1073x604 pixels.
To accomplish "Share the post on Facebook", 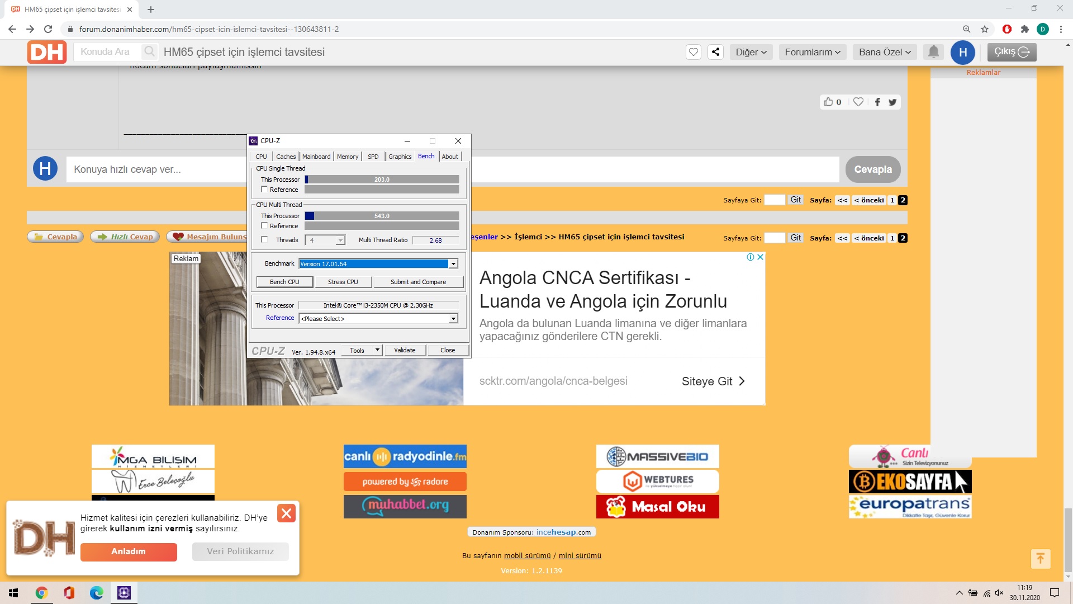I will pyautogui.click(x=877, y=102).
